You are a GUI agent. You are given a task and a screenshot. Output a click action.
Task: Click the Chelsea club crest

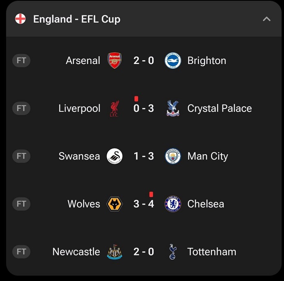click(173, 204)
